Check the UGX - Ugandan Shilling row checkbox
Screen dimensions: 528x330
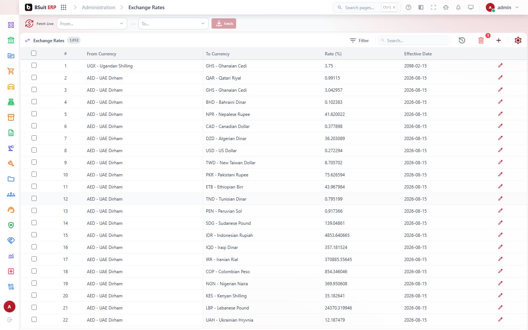point(34,65)
